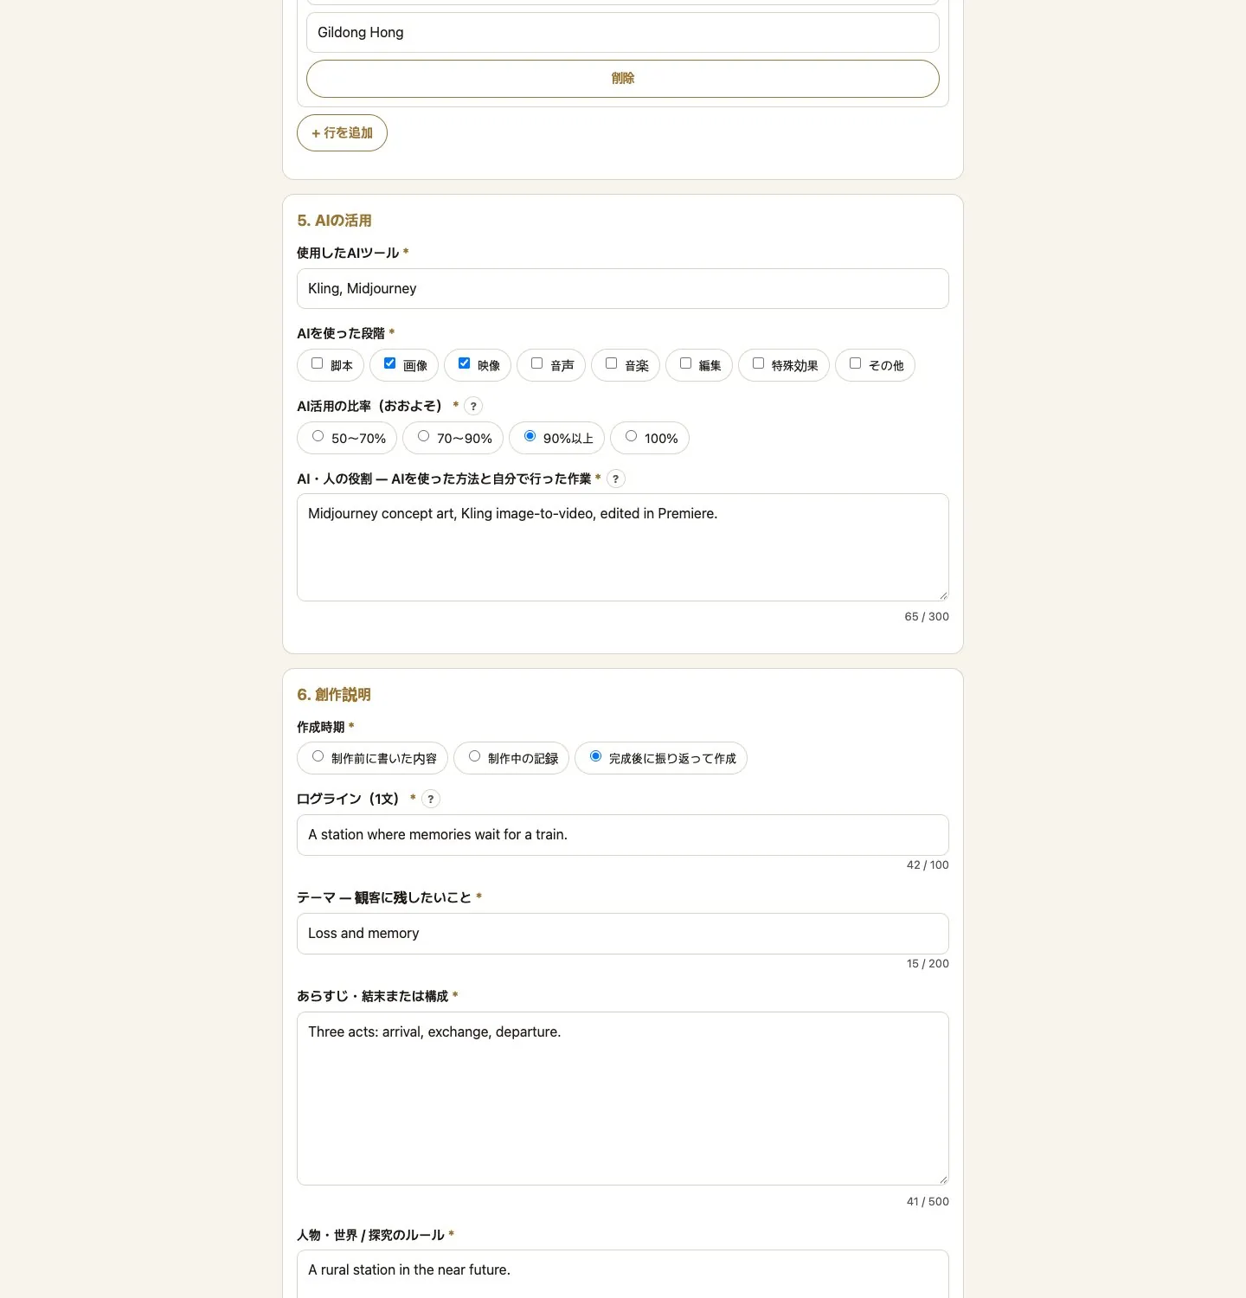Click the AI・人の役割 textarea
The height and width of the screenshot is (1298, 1246).
click(623, 548)
